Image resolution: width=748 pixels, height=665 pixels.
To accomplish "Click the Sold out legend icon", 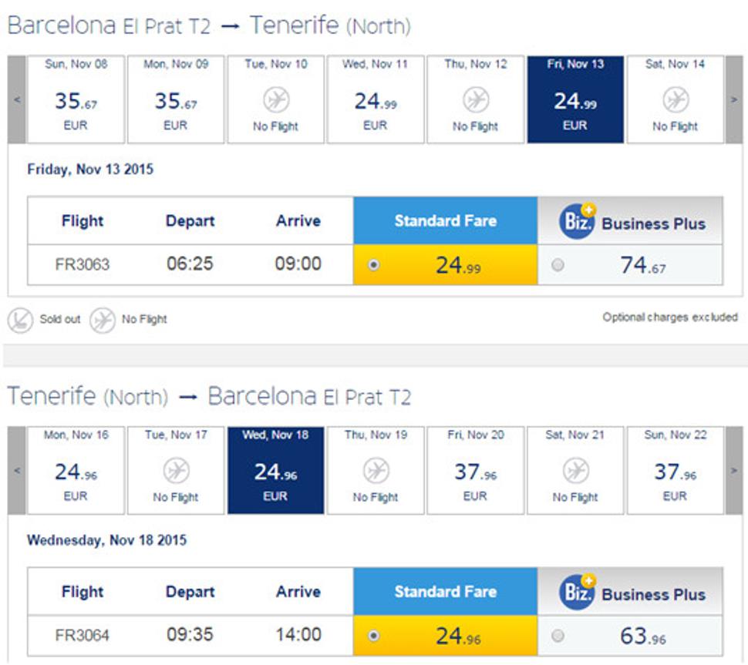I will click(x=21, y=320).
